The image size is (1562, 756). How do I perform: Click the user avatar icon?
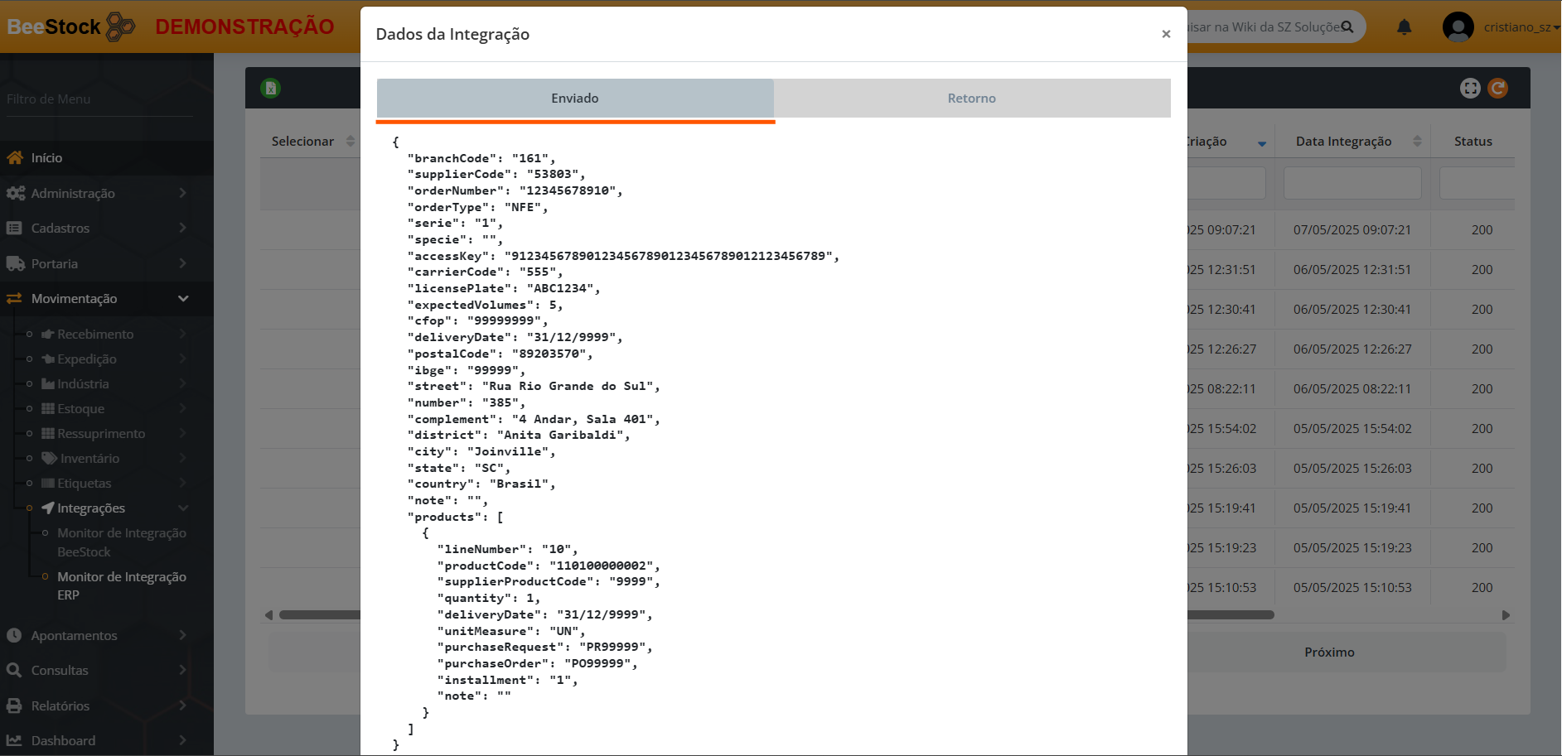1458,27
